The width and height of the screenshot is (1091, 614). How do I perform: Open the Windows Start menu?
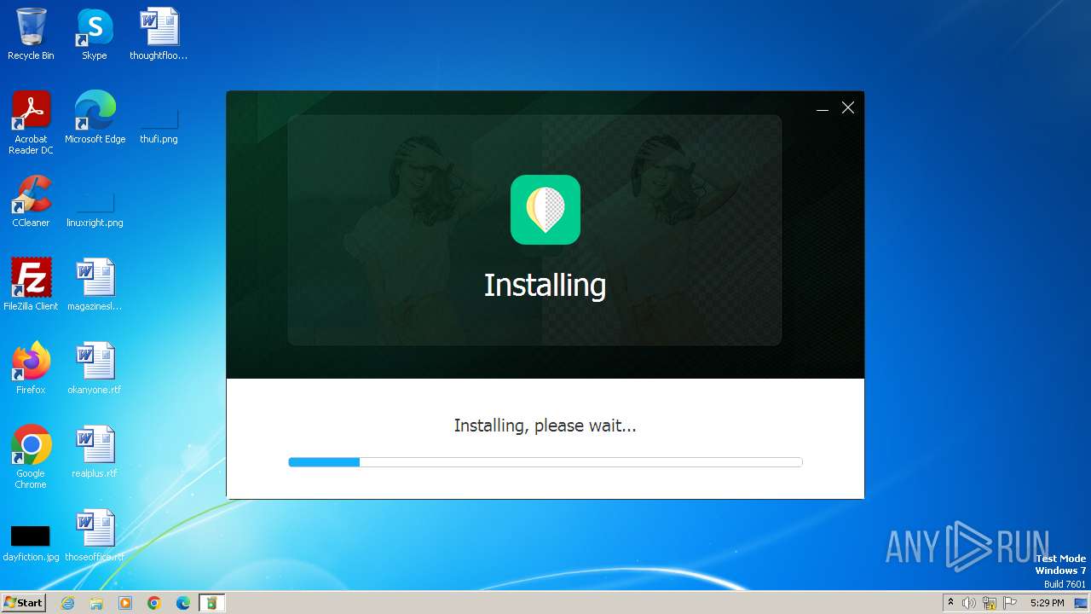(x=24, y=603)
